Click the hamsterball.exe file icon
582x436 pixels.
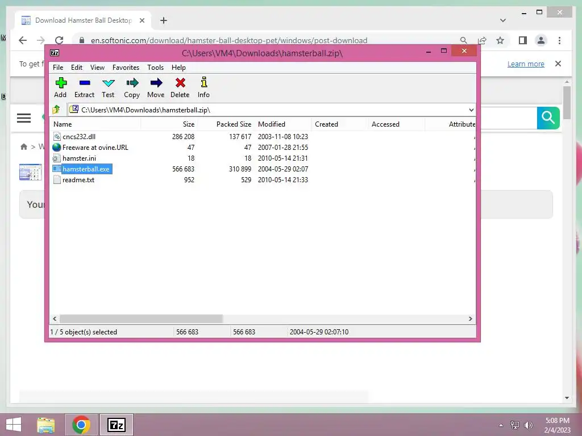(57, 169)
